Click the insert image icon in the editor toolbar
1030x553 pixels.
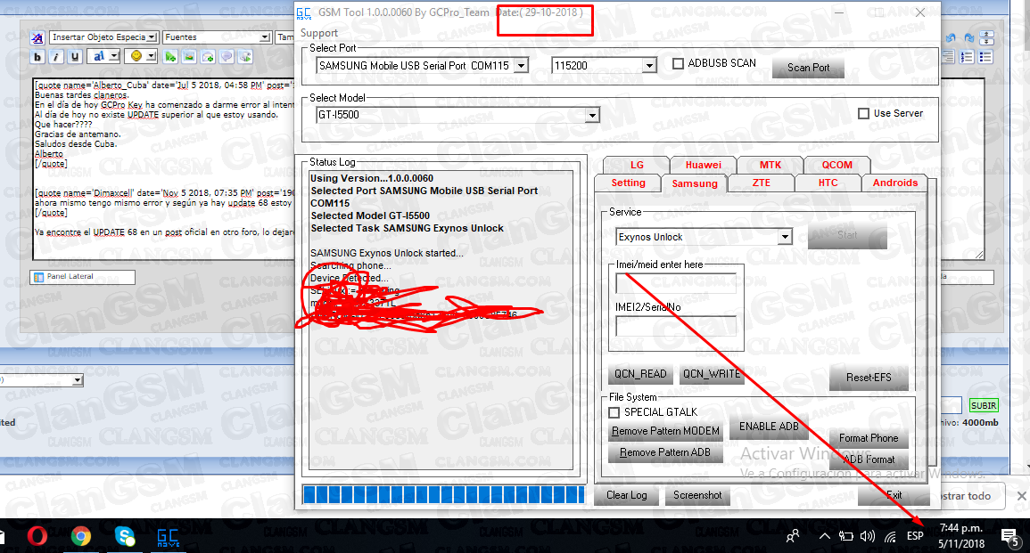(x=188, y=56)
